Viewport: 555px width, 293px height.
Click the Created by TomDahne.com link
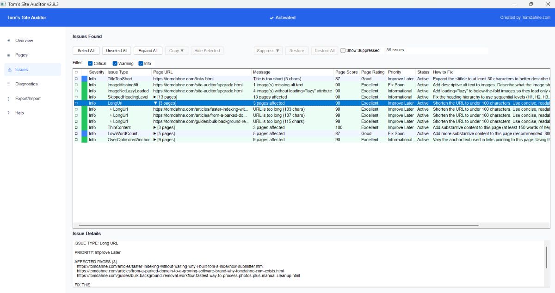(x=526, y=18)
